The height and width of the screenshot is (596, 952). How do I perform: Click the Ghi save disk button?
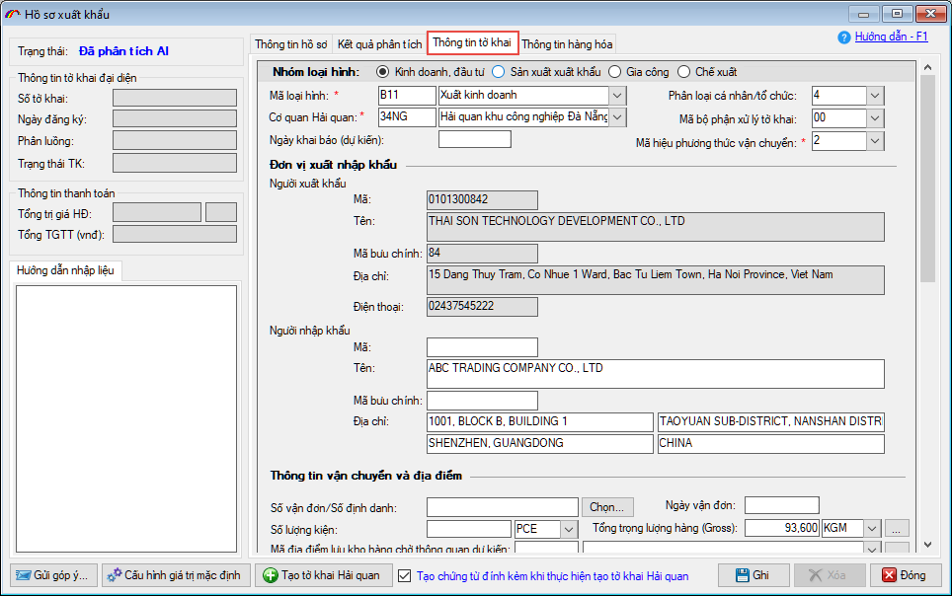point(754,575)
